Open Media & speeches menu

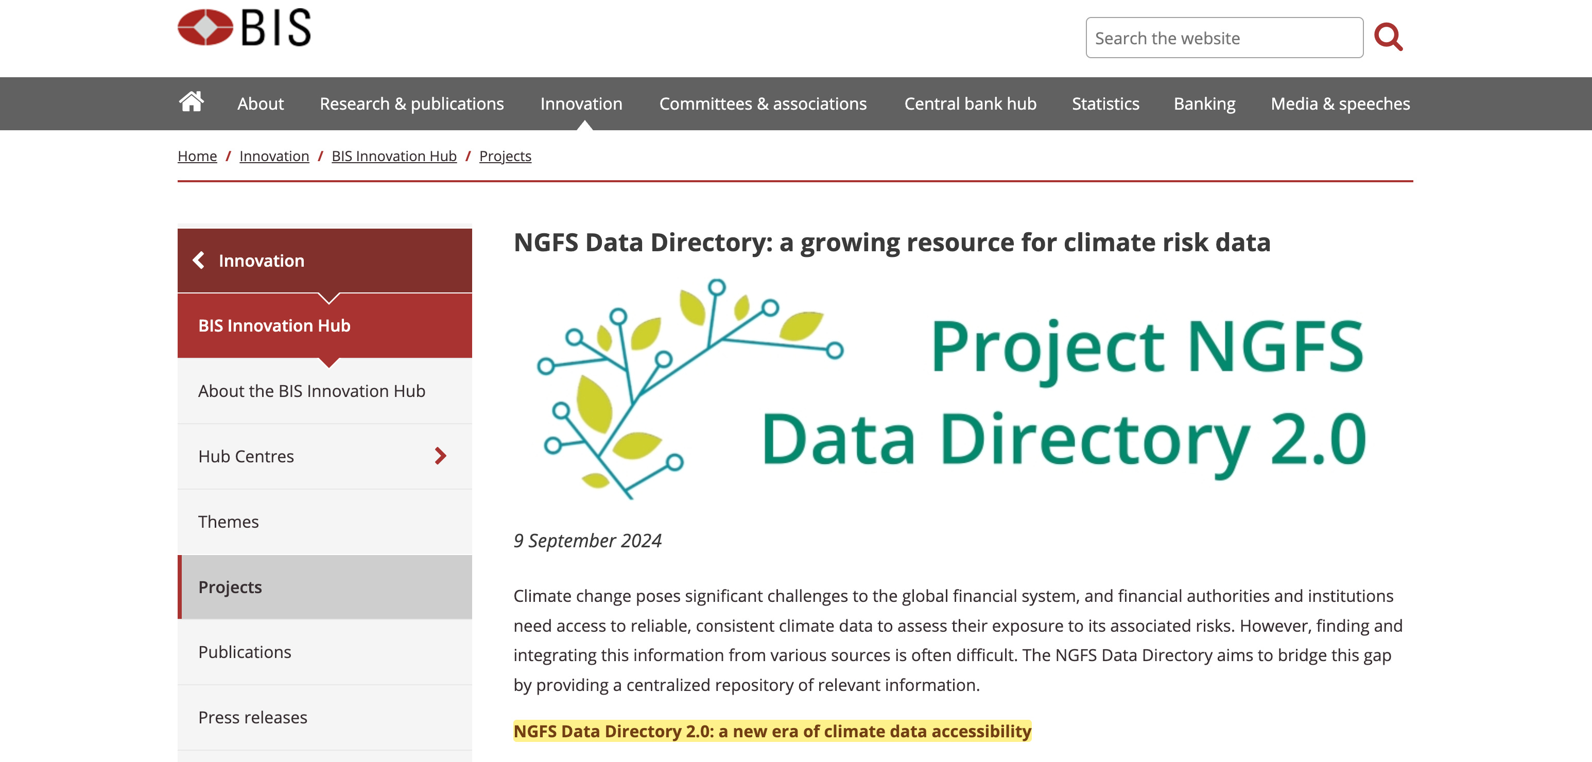point(1340,104)
